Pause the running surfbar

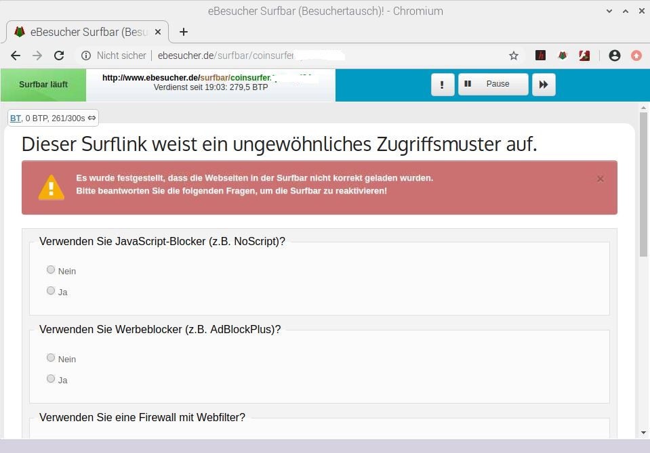coord(492,84)
